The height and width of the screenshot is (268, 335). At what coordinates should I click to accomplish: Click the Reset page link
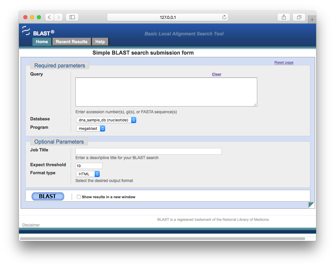tap(284, 62)
